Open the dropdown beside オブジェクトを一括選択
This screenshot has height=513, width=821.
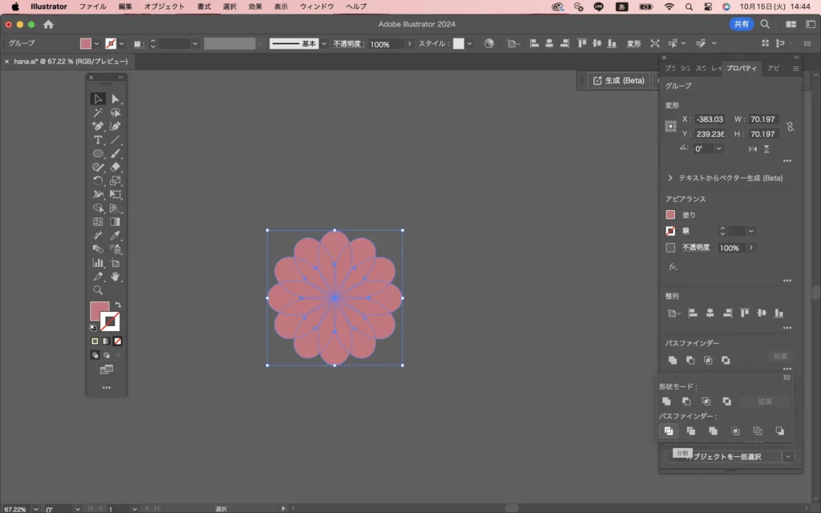[788, 456]
